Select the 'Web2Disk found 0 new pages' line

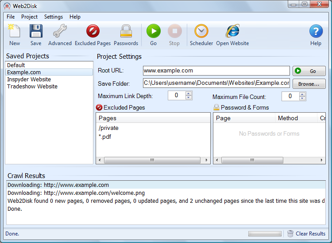click(x=166, y=201)
